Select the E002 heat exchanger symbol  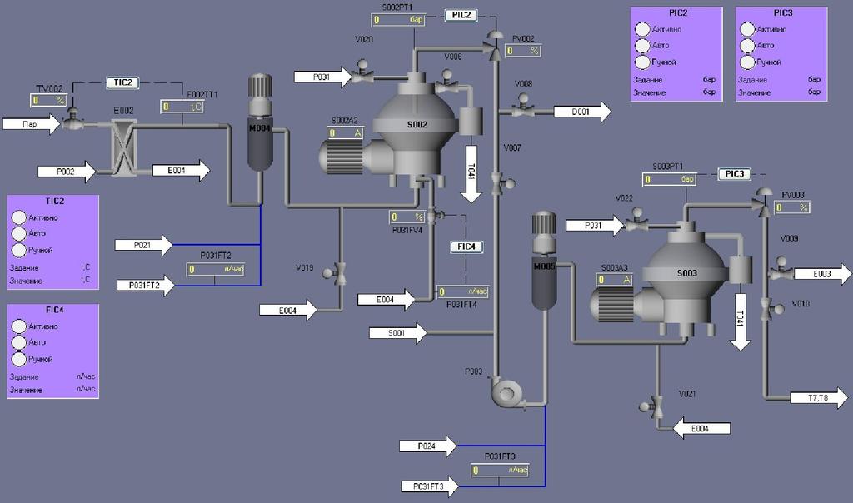[124, 147]
